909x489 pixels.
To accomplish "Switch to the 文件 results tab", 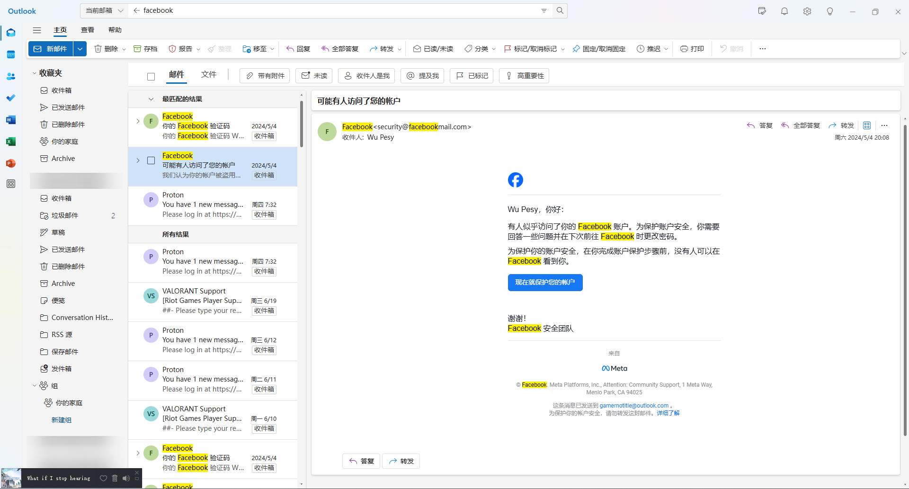I will pyautogui.click(x=208, y=74).
